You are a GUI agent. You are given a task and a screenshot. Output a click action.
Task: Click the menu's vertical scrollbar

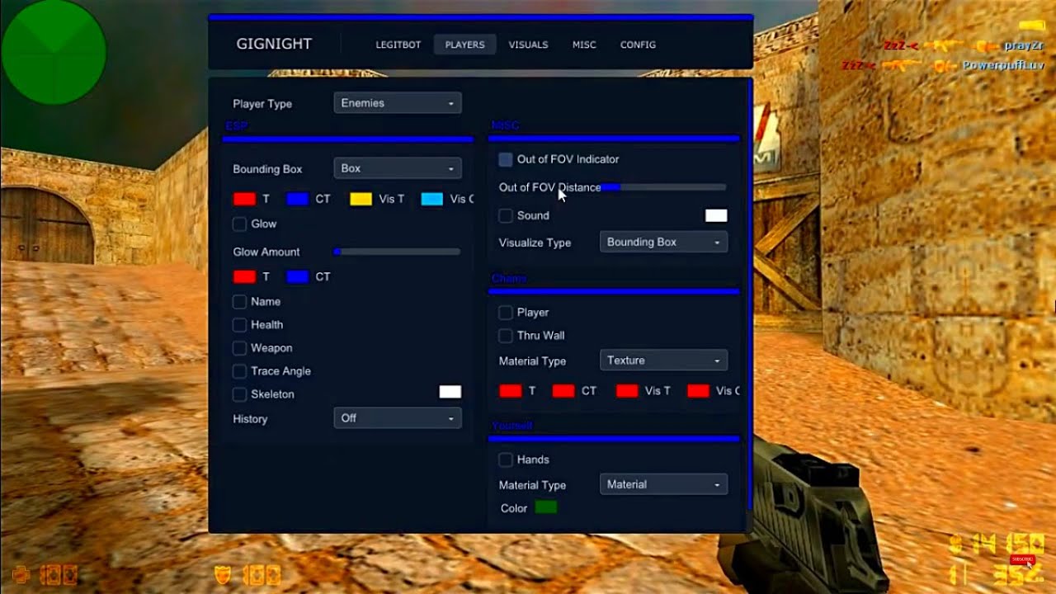(749, 294)
